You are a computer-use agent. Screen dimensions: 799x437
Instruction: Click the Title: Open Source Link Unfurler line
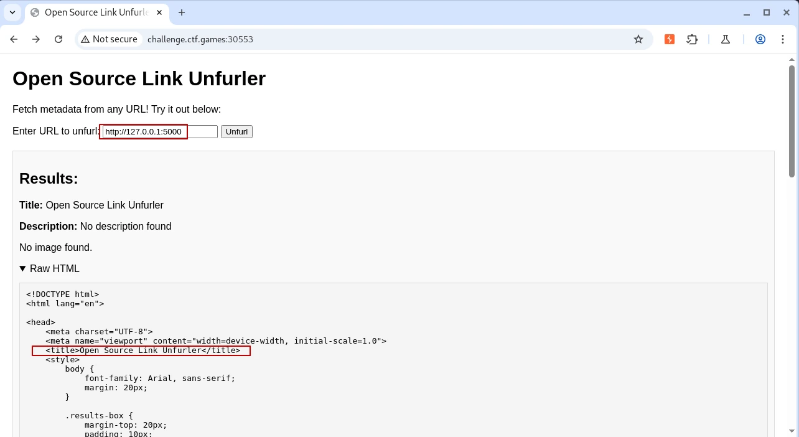tap(91, 205)
